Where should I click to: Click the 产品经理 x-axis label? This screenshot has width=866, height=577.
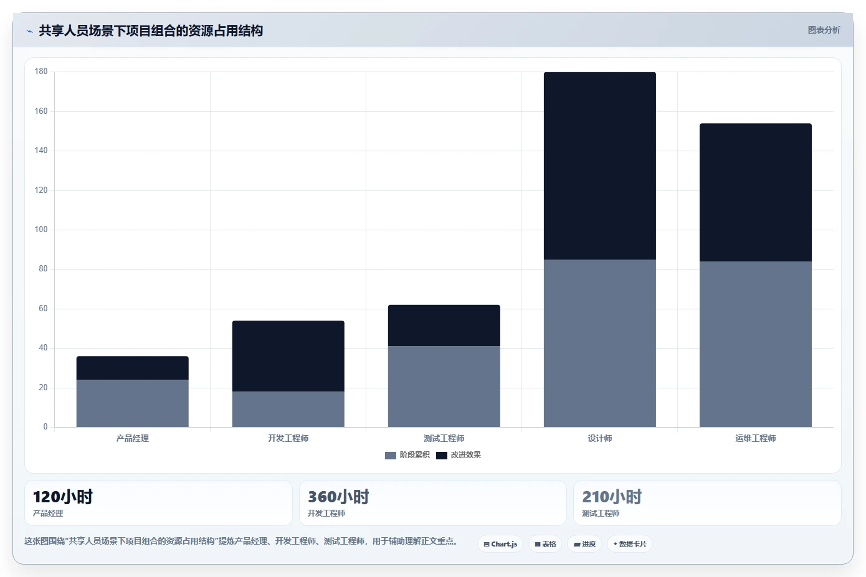click(133, 438)
